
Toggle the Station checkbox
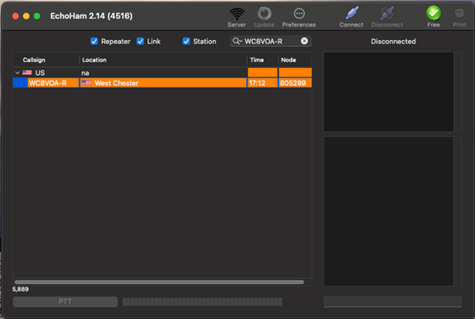tap(186, 41)
